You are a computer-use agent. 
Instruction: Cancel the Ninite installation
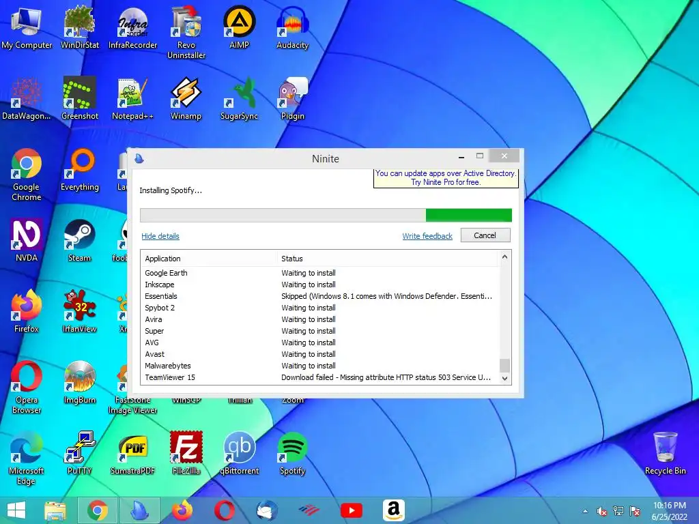click(485, 235)
